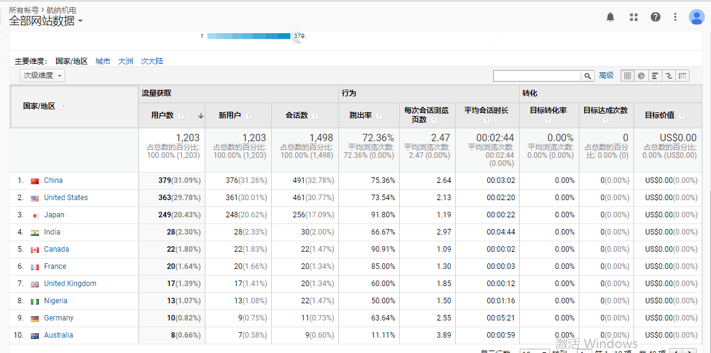Show help for 目标转化率 metric
Screen dimensions: 711x353
548,120
